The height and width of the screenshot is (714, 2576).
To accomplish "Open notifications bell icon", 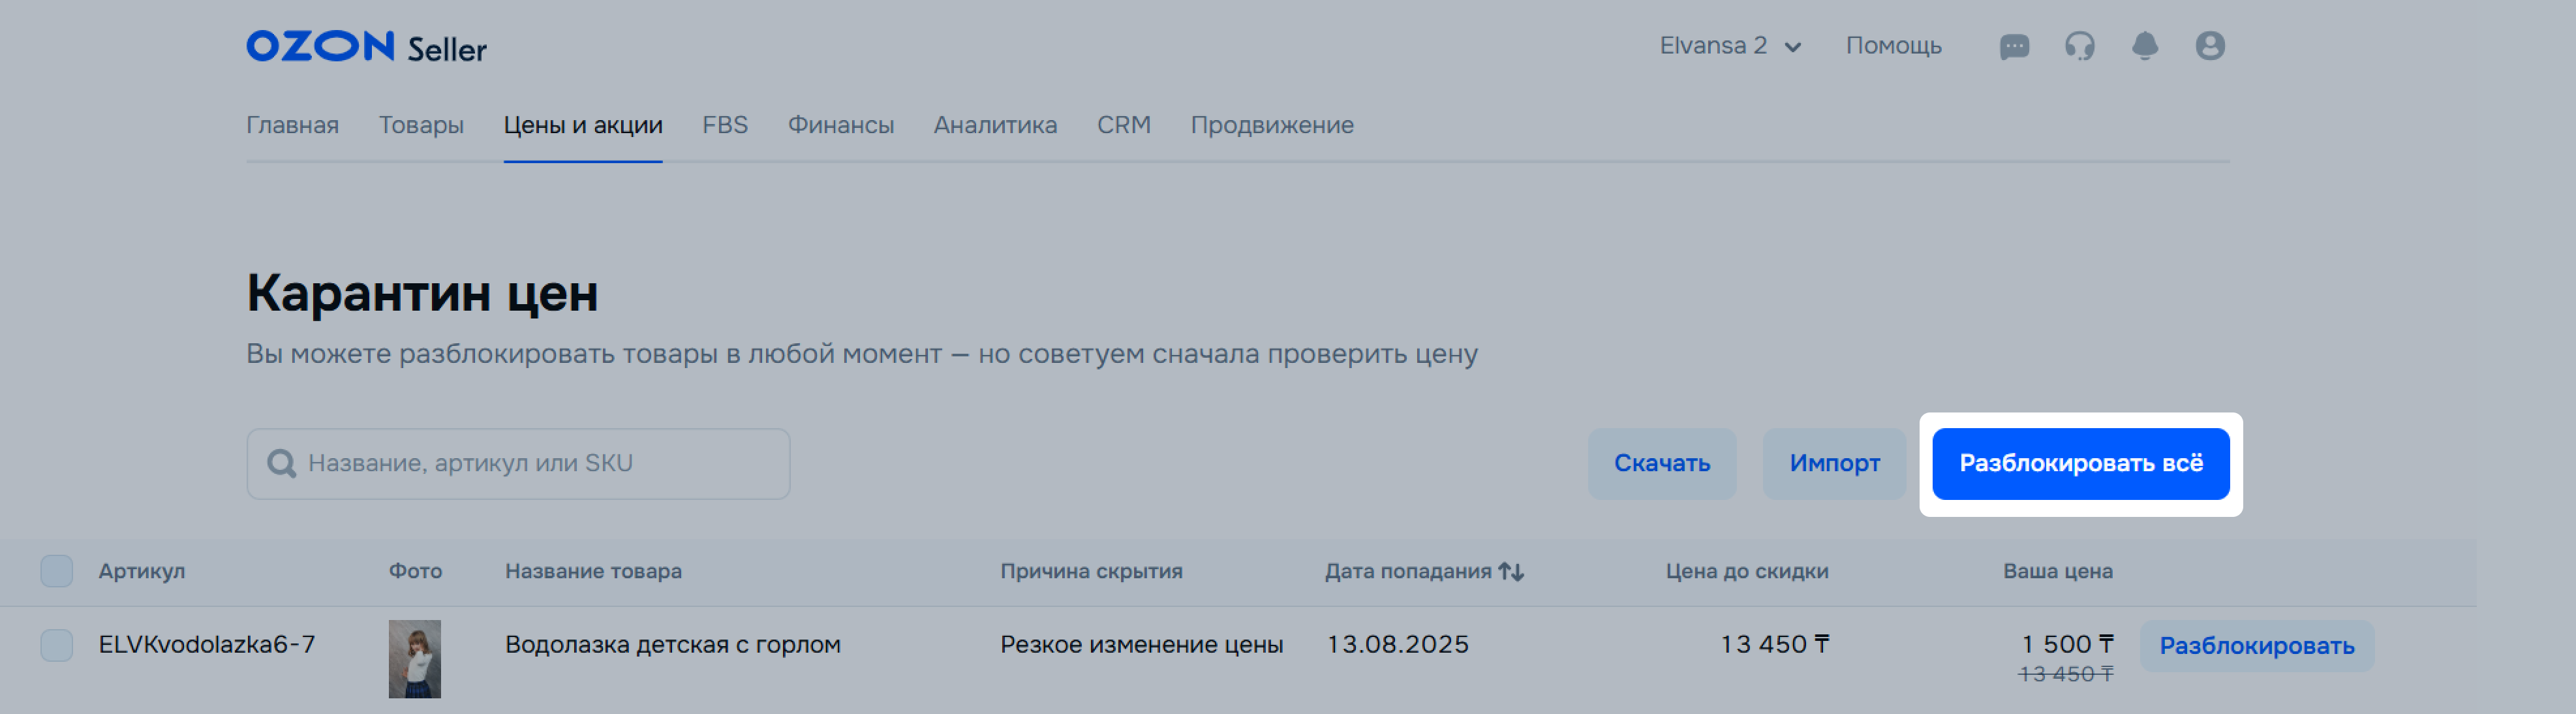I will 2145,46.
